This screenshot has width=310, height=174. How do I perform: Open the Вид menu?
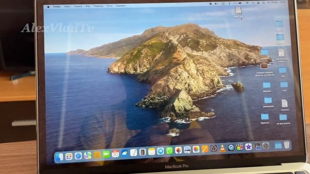point(88,6)
